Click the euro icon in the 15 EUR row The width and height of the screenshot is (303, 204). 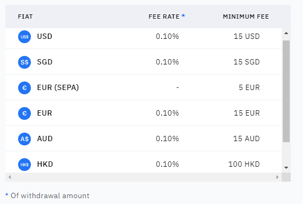tap(24, 113)
